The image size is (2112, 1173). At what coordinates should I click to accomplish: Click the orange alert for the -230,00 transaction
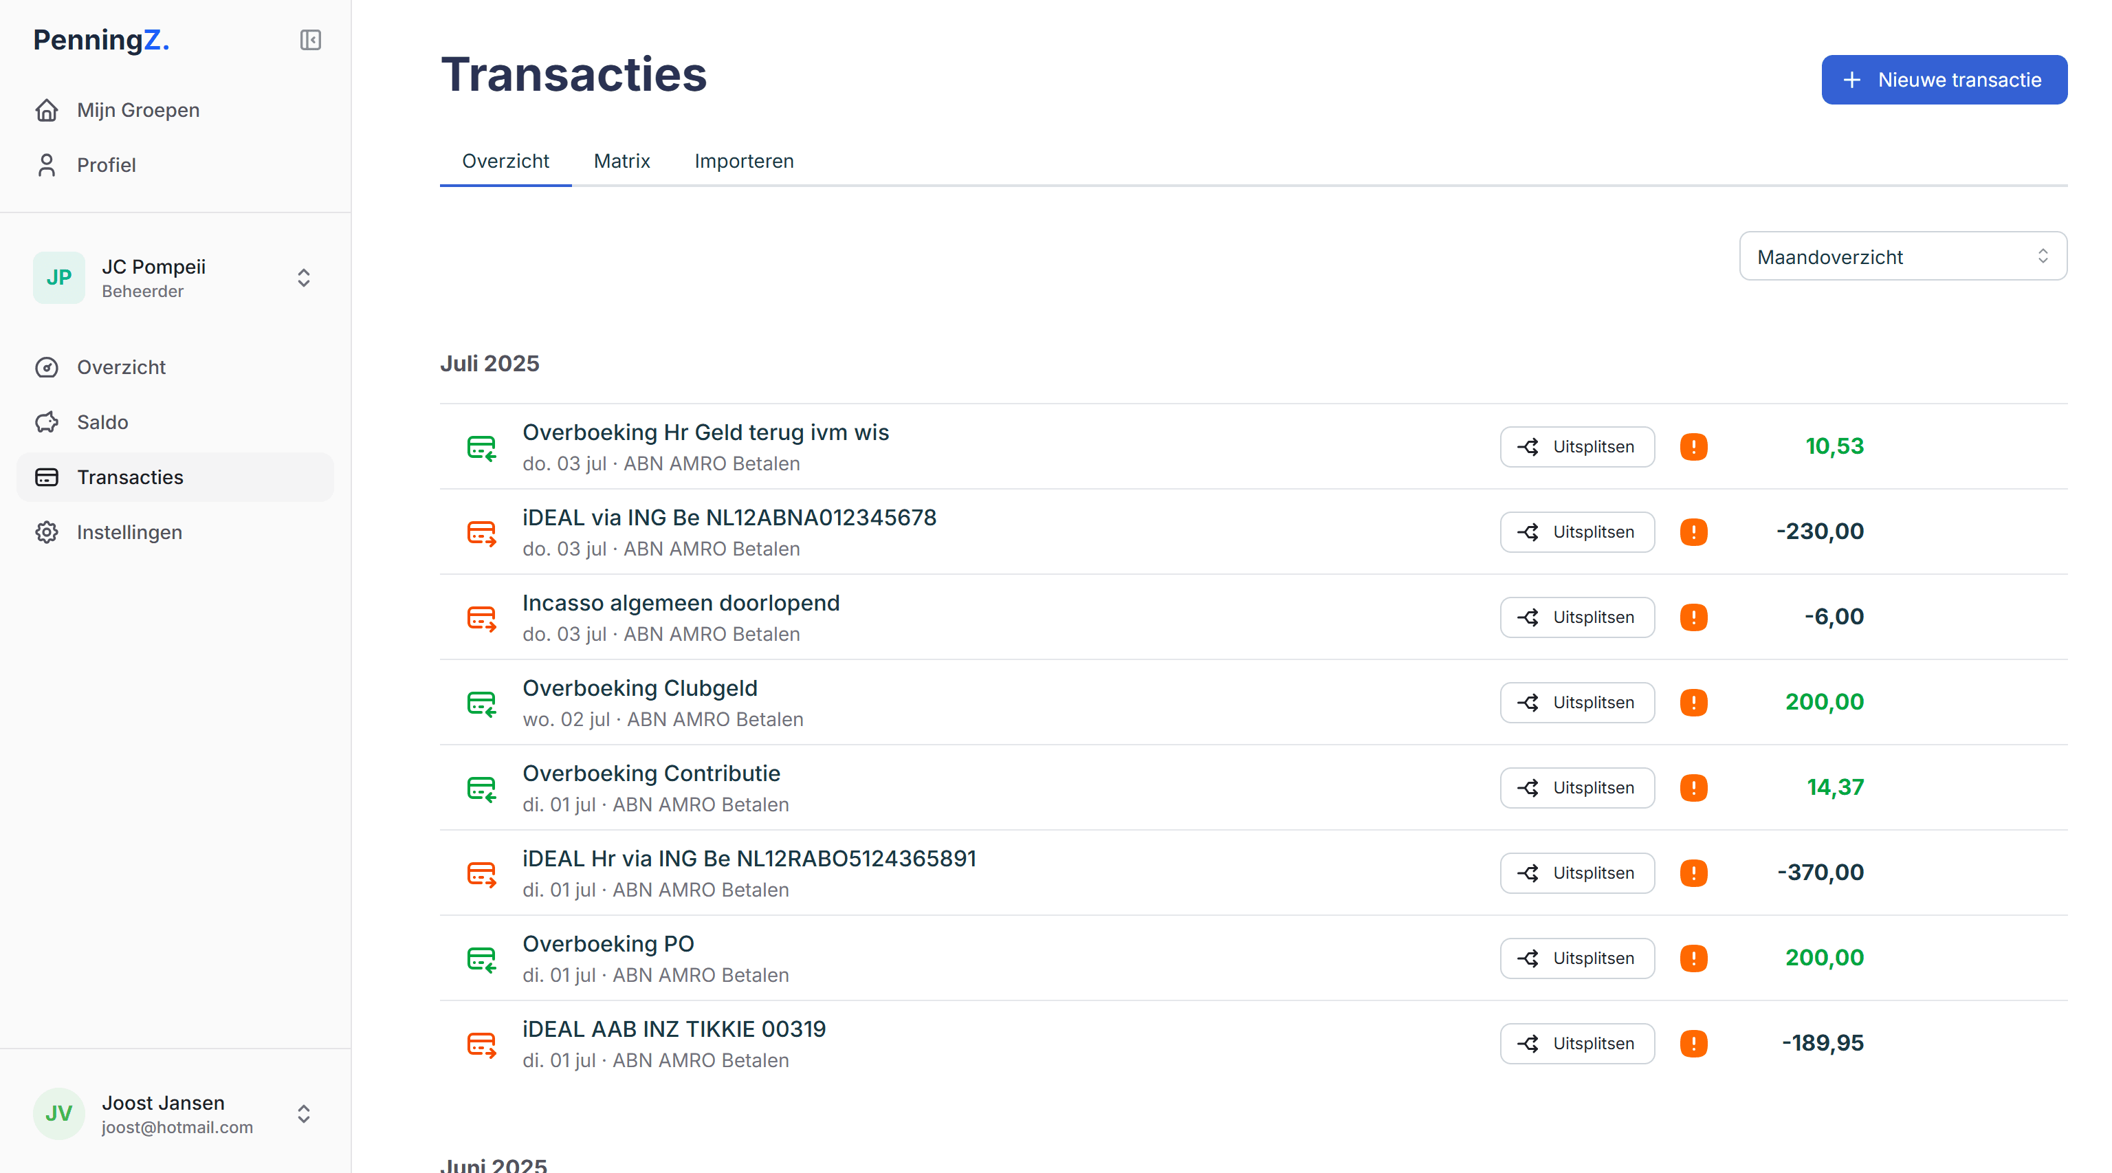coord(1693,532)
